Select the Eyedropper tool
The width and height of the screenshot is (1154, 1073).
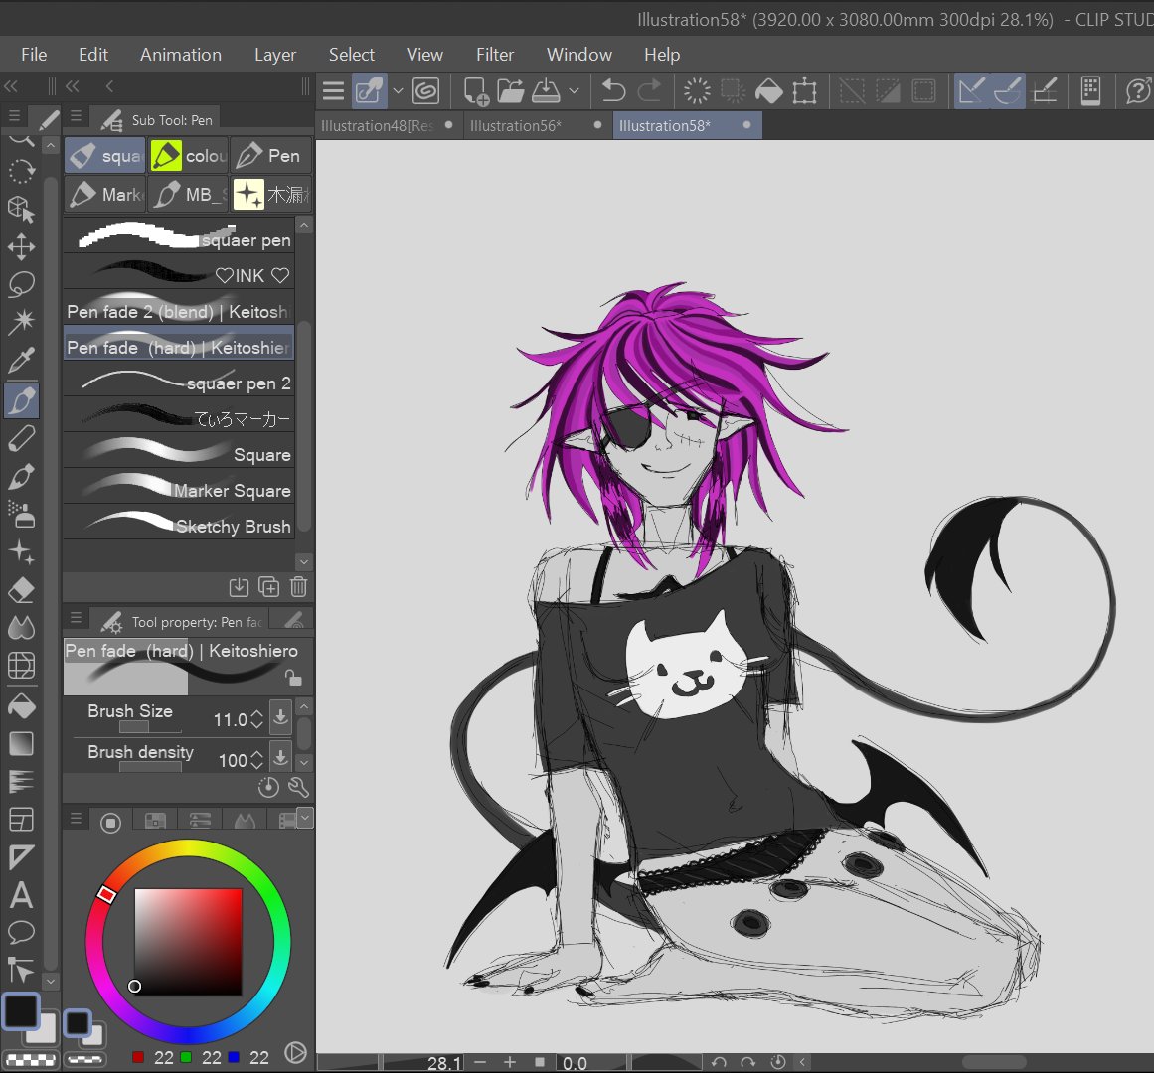click(21, 361)
